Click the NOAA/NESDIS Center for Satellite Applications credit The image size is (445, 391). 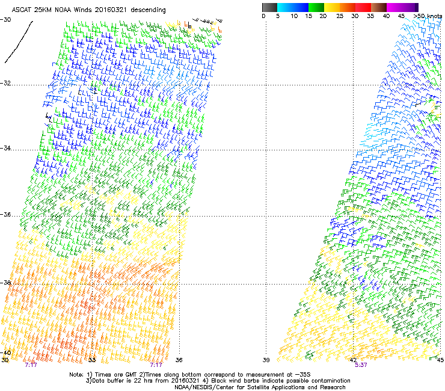(260, 387)
